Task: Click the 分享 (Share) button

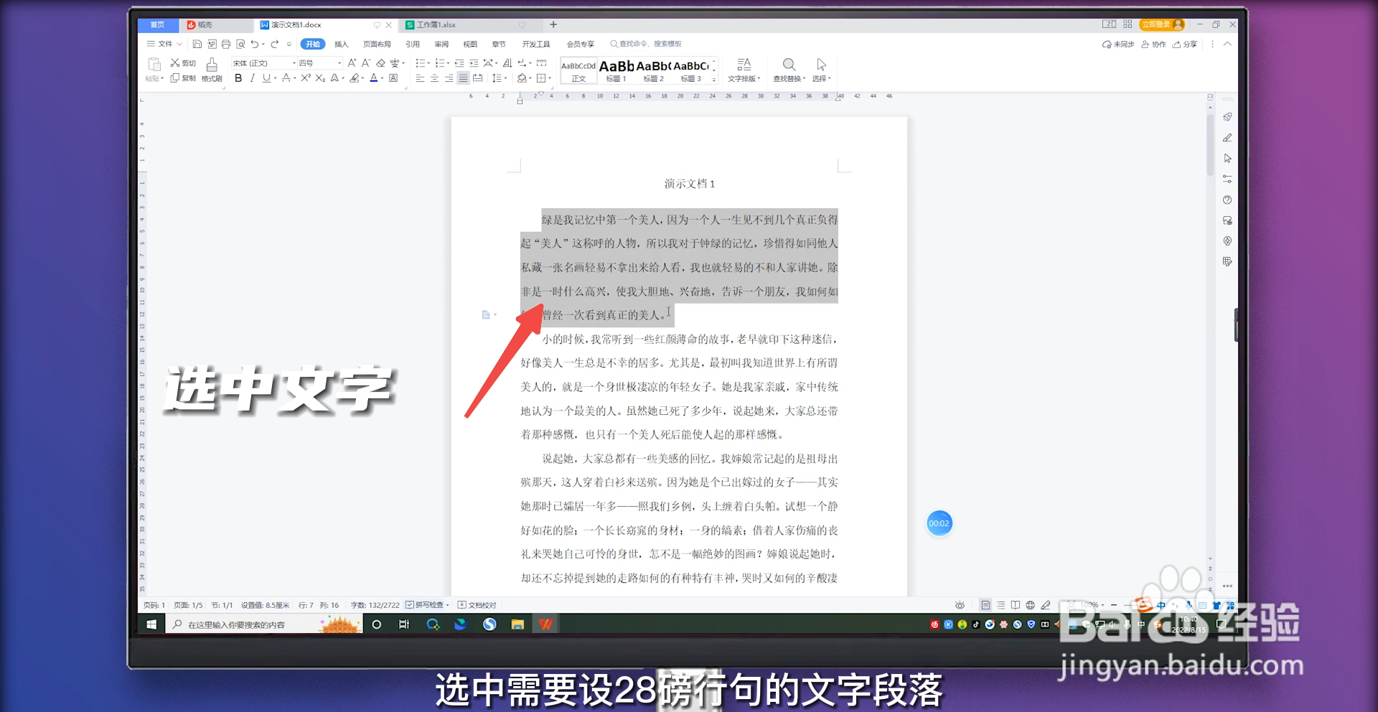Action: [x=1186, y=44]
